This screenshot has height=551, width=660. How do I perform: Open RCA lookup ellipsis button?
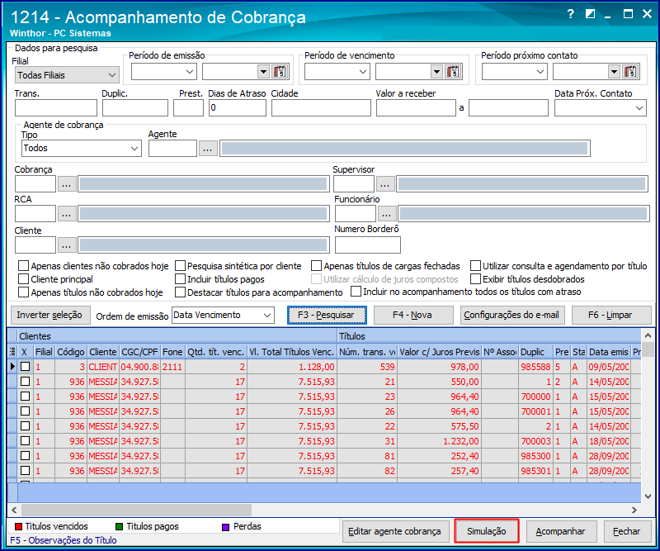pos(67,214)
